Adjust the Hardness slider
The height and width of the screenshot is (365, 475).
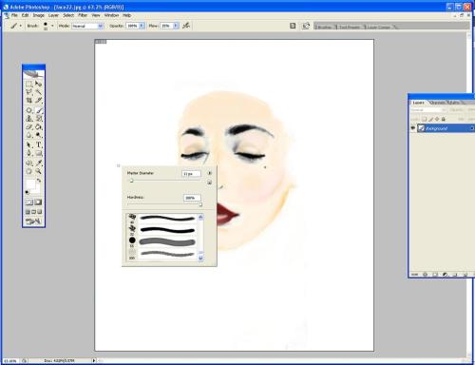[x=200, y=204]
